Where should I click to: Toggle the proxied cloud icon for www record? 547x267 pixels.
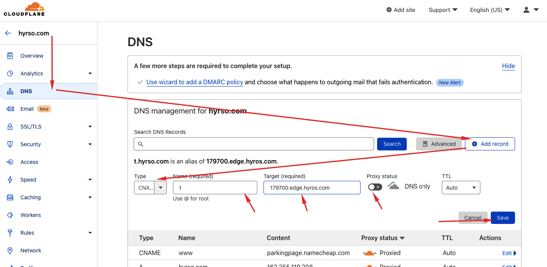click(369, 253)
